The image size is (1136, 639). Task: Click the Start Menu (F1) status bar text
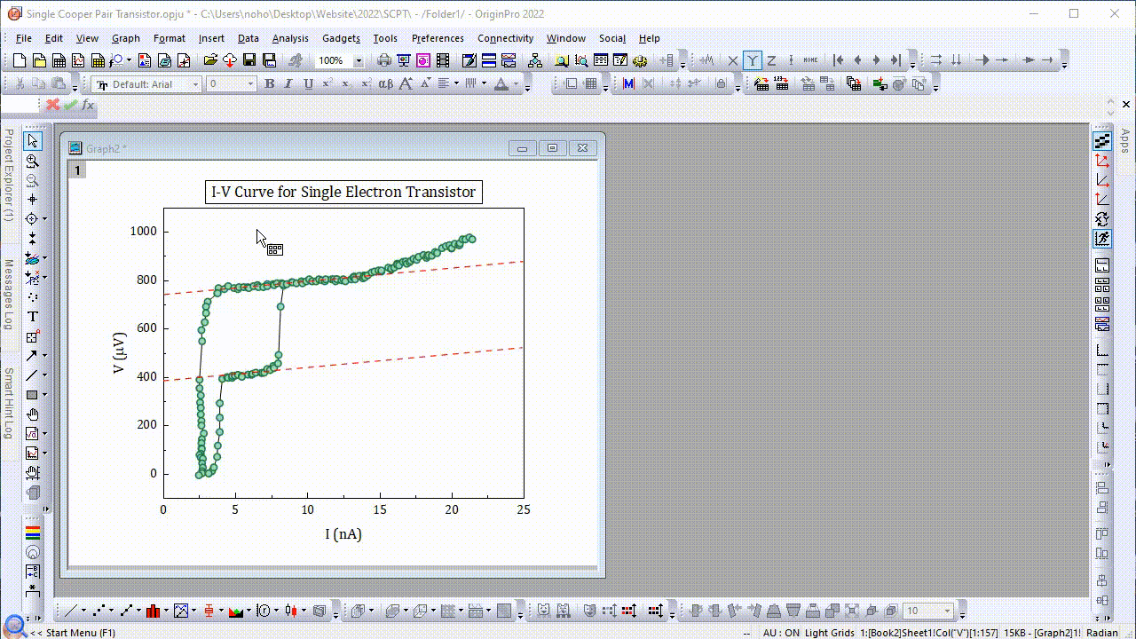(x=81, y=633)
